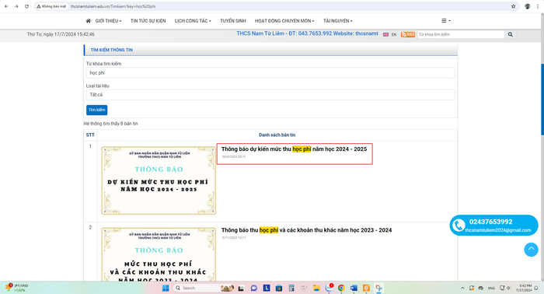This screenshot has width=544, height=294.
Task: Reload the page with the refresh icon
Action: 26,6
